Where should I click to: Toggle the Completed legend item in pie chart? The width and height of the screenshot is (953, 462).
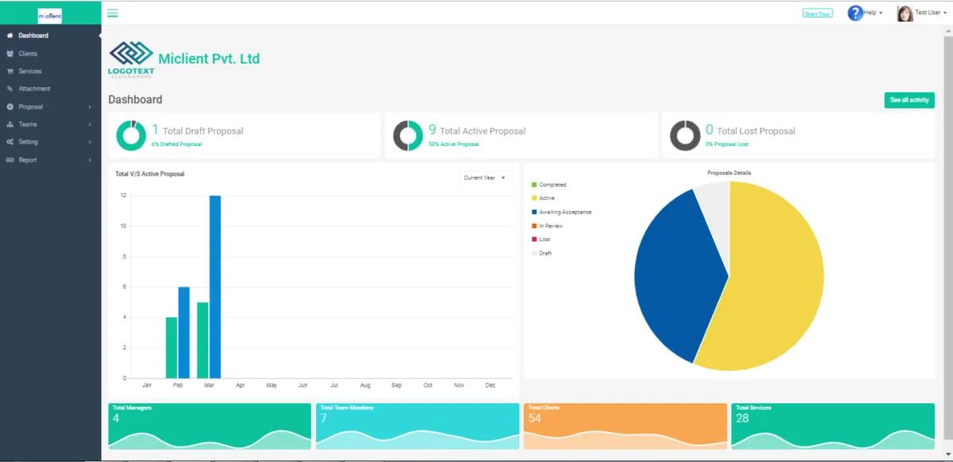point(553,185)
